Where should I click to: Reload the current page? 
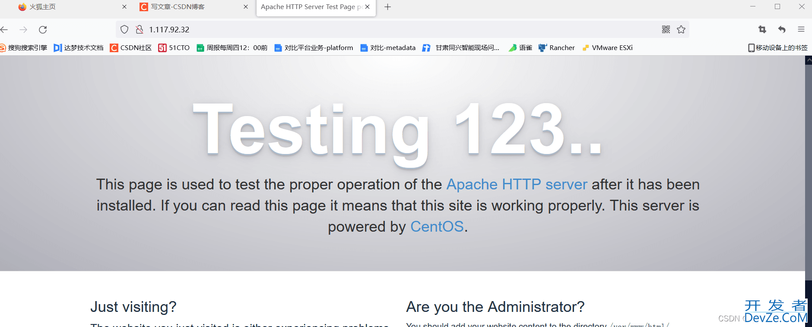(43, 29)
